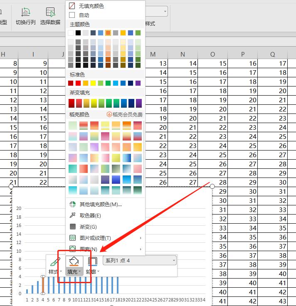This screenshot has height=306, width=296.
Task: Click the Outline (轮廓) icon
Action: pos(92,262)
